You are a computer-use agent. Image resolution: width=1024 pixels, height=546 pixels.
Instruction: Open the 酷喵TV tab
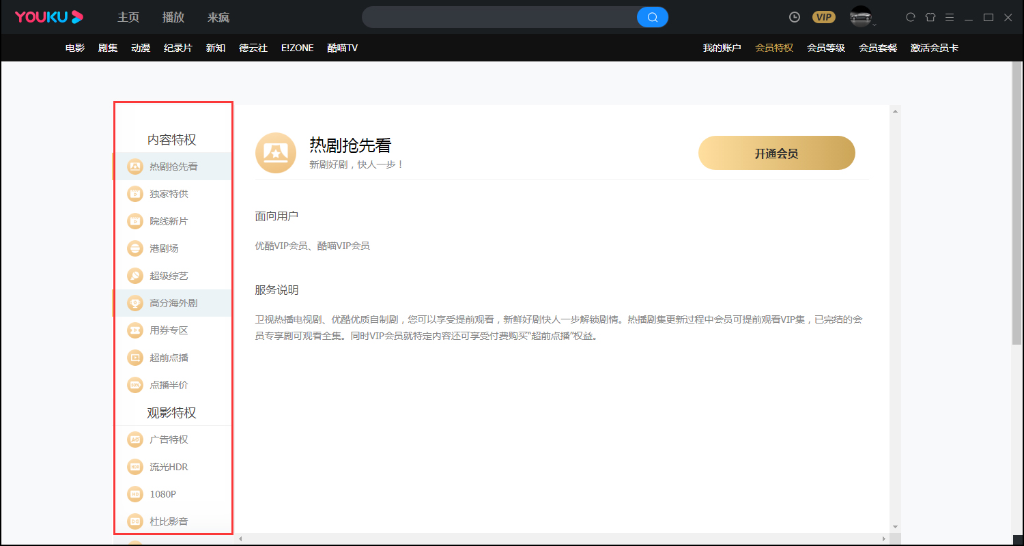342,47
